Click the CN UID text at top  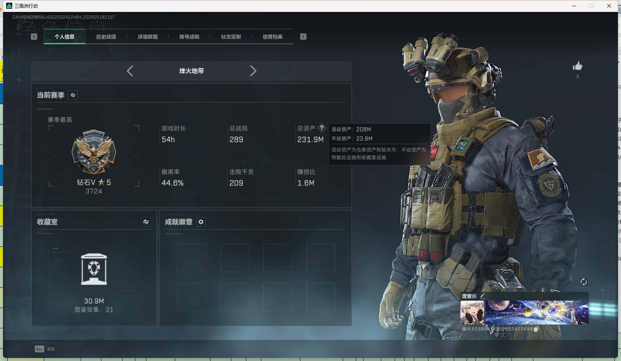[x=64, y=17]
